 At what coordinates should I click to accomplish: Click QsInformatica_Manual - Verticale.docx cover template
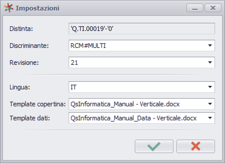pyautogui.click(x=125, y=104)
